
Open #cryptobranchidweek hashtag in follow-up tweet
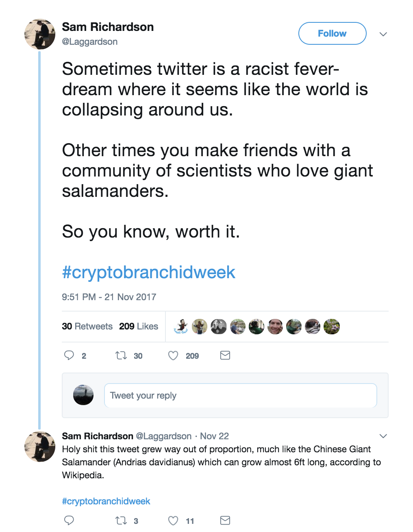point(106,501)
